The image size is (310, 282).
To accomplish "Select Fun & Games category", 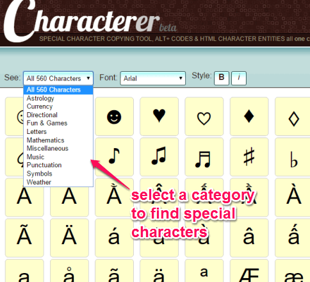I will pyautogui.click(x=58, y=123).
